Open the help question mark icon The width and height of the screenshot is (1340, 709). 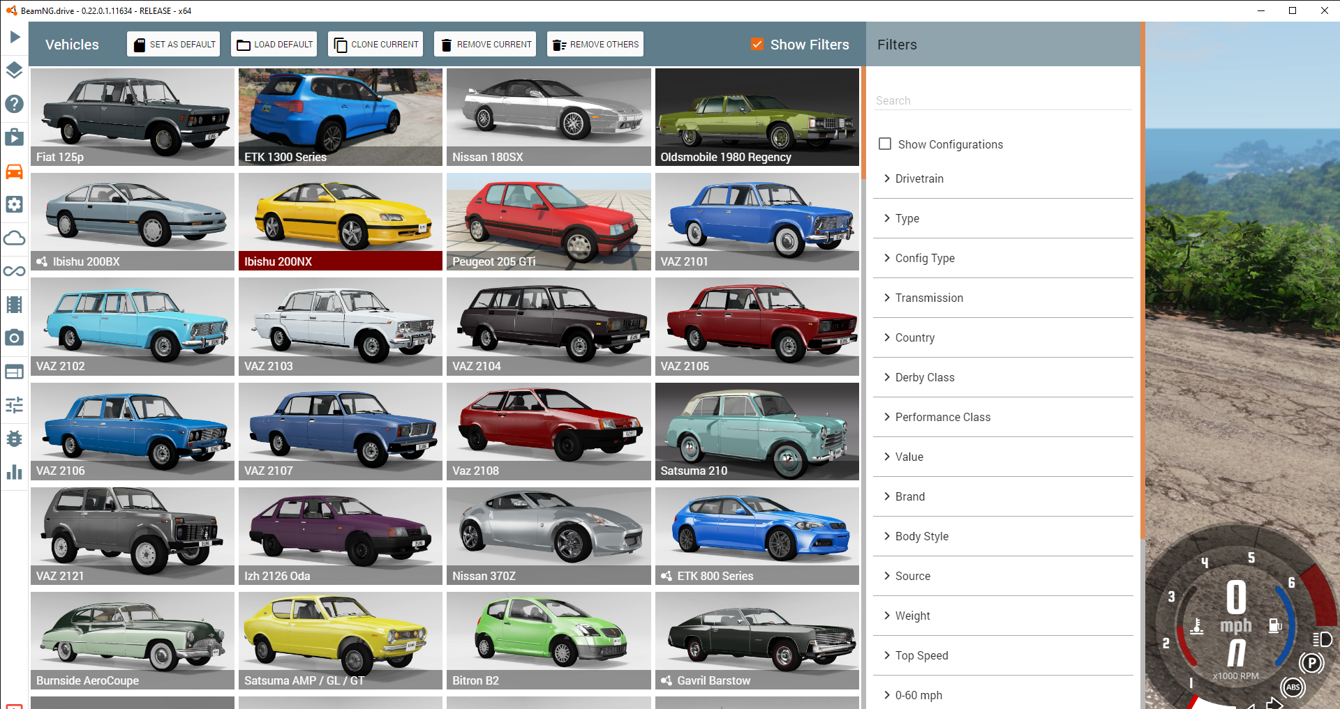coord(15,104)
